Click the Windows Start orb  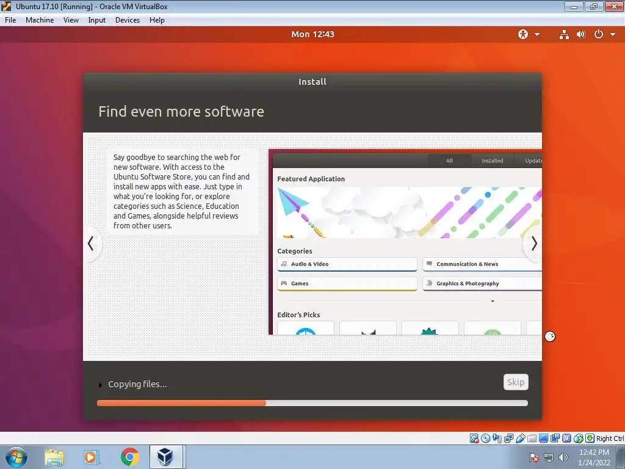(16, 457)
